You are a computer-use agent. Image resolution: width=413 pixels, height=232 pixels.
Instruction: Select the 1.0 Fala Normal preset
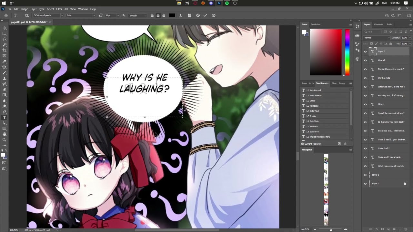coord(325,90)
